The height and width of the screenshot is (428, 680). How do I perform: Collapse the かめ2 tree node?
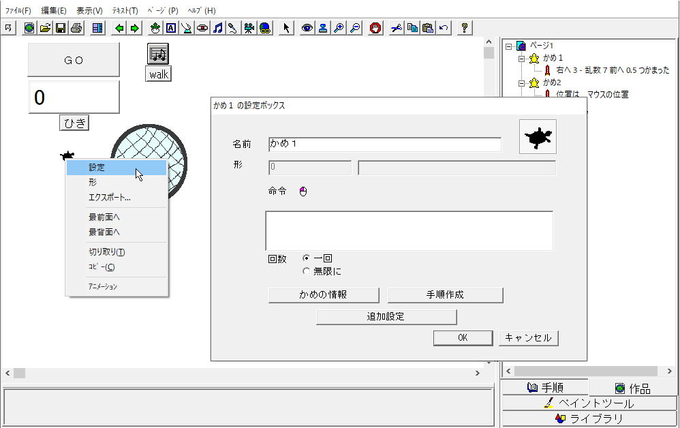click(x=522, y=82)
